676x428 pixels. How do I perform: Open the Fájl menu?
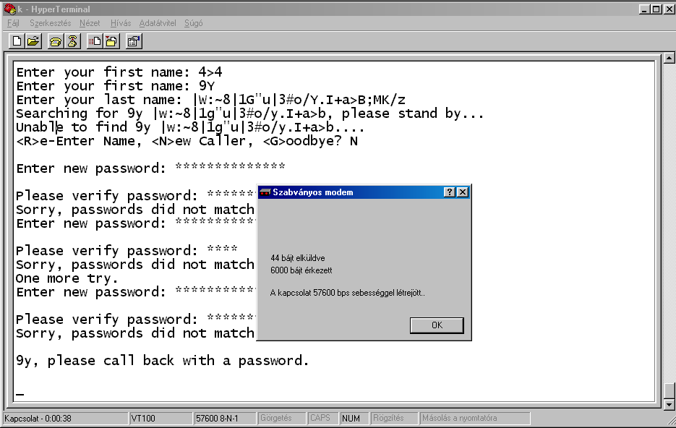(x=13, y=23)
